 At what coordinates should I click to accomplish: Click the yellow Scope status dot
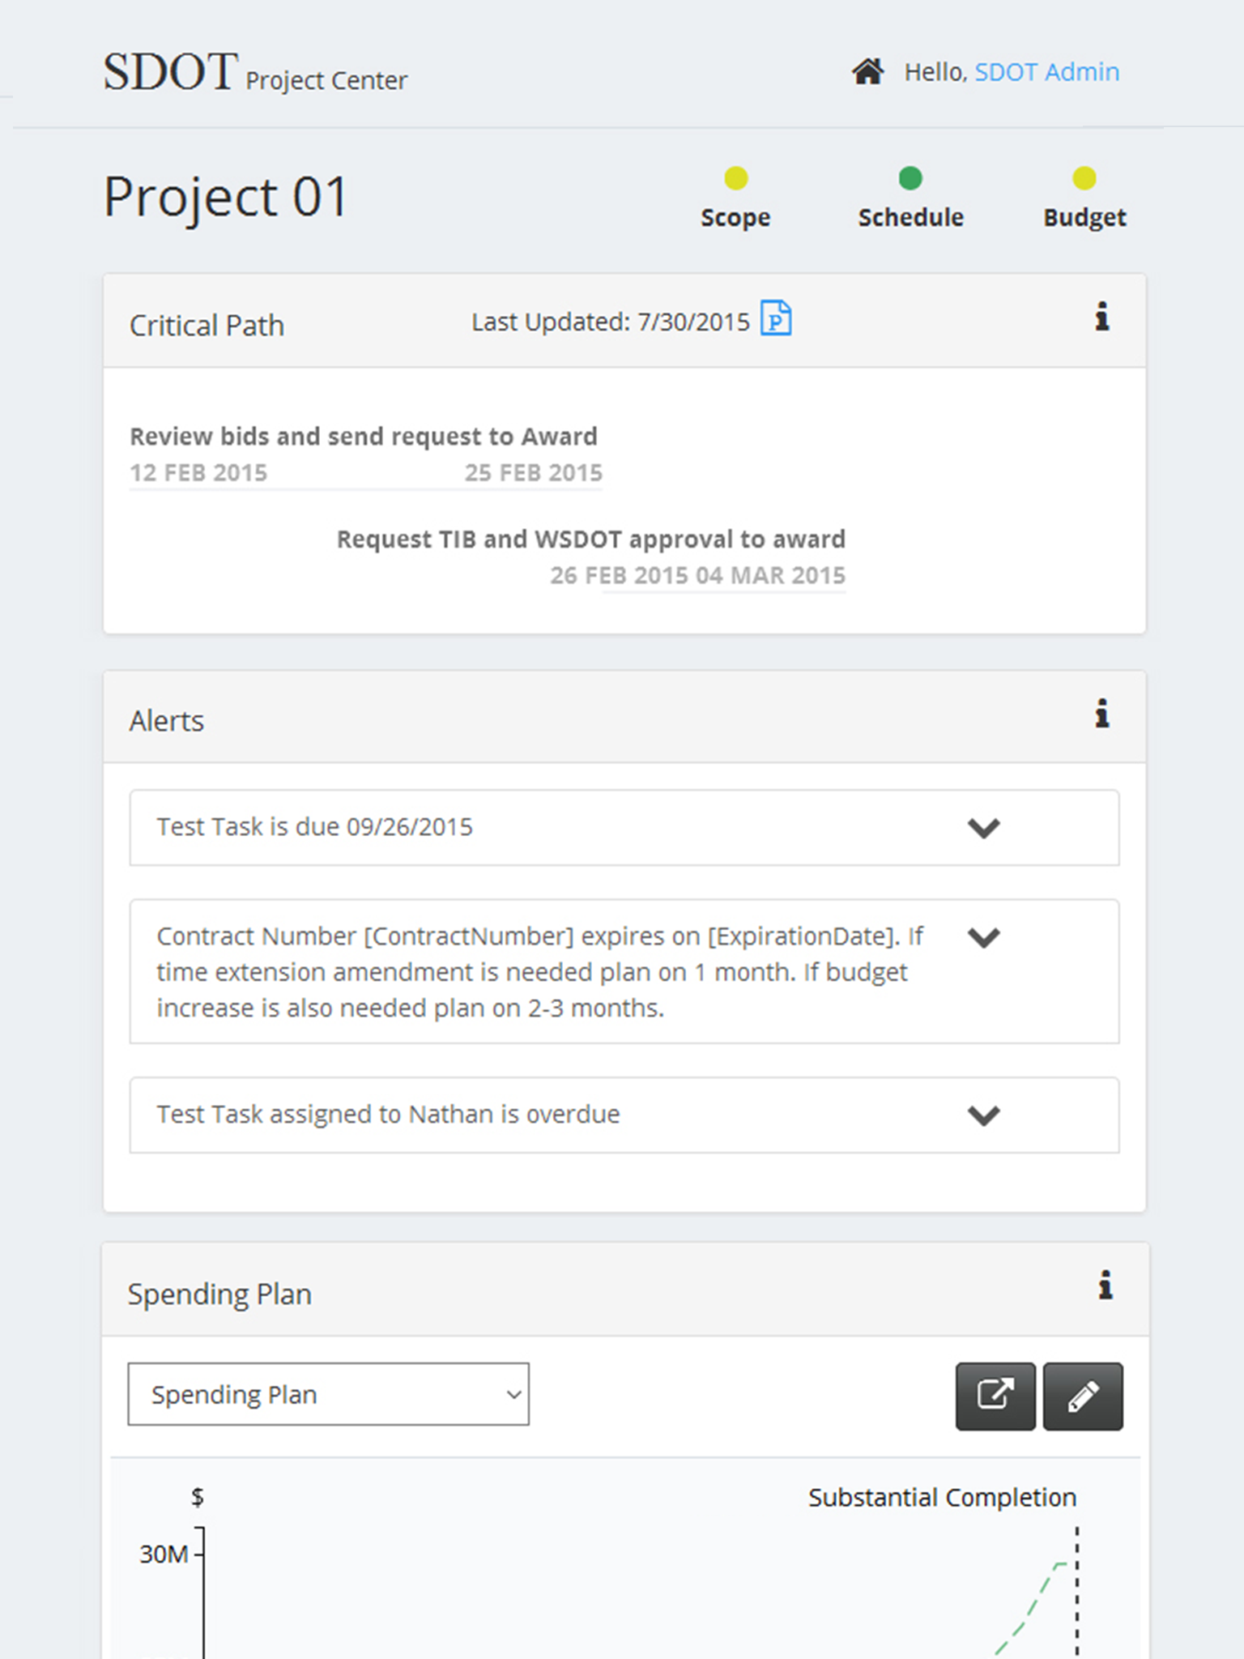735,178
